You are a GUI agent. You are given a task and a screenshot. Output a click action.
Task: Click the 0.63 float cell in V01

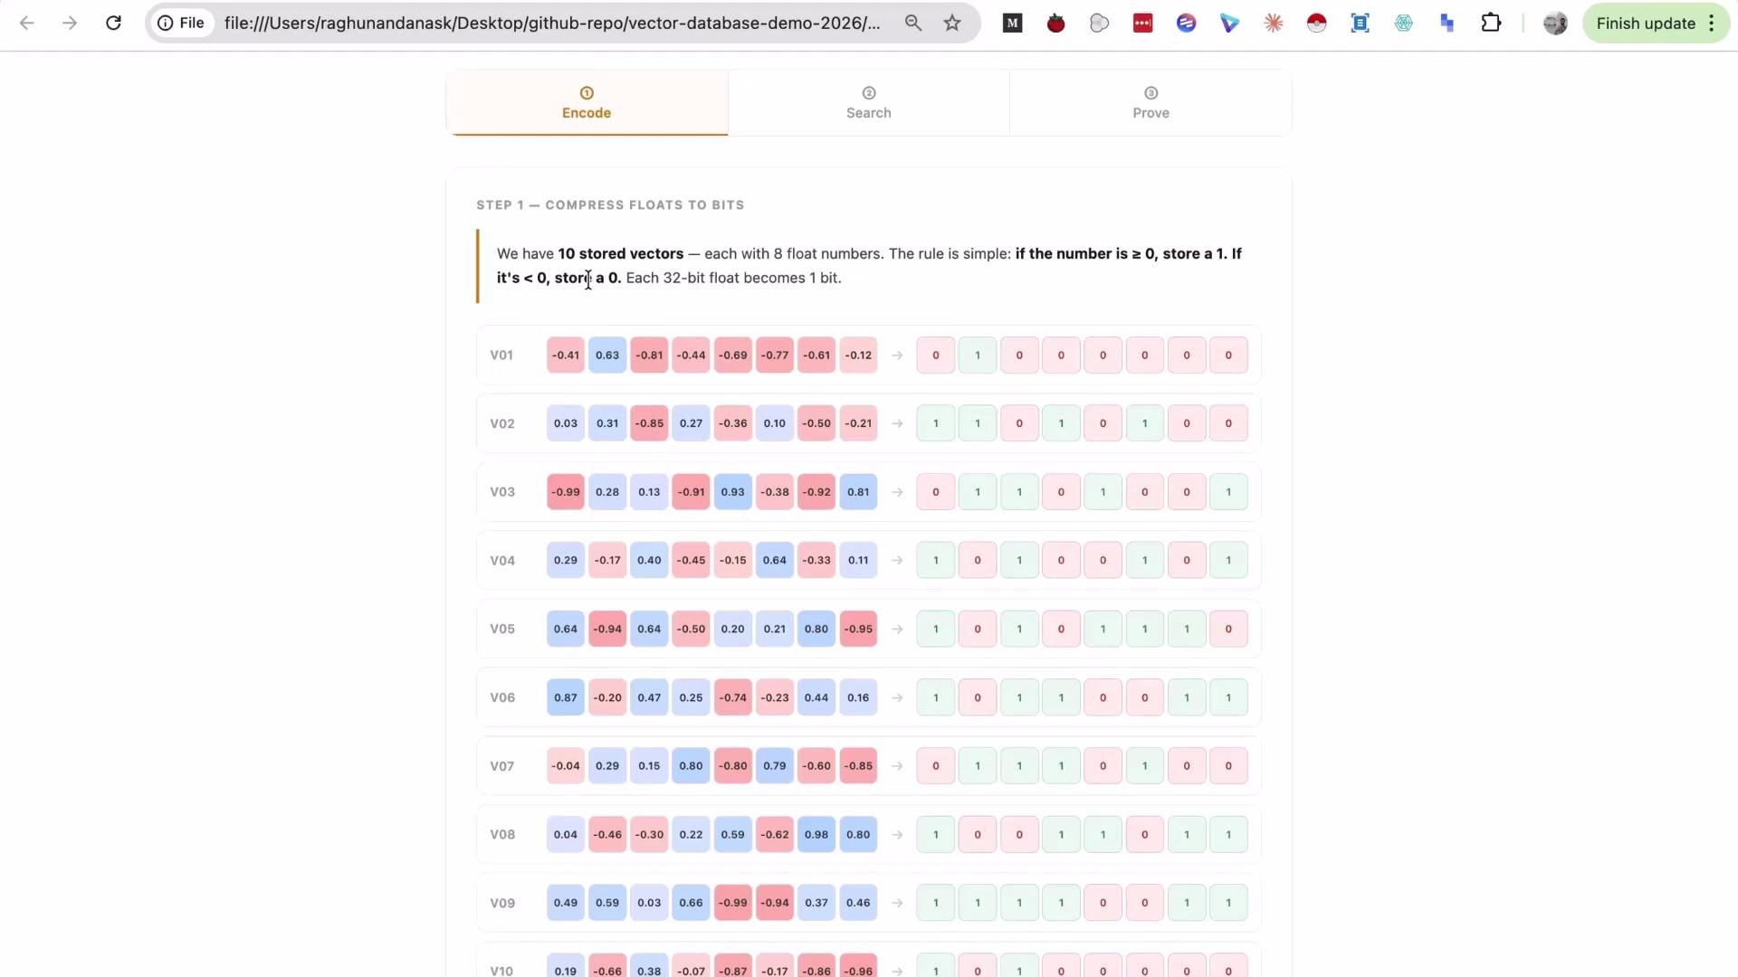coord(607,355)
